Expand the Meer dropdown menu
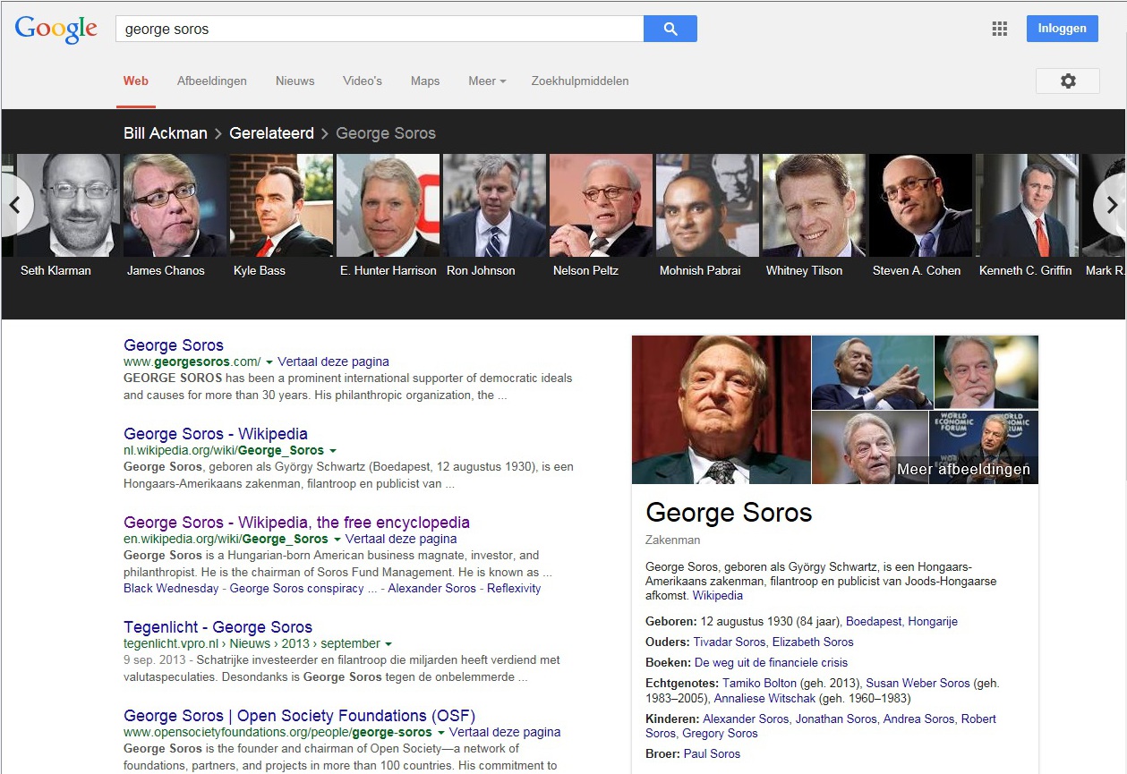The height and width of the screenshot is (774, 1127). click(x=487, y=81)
